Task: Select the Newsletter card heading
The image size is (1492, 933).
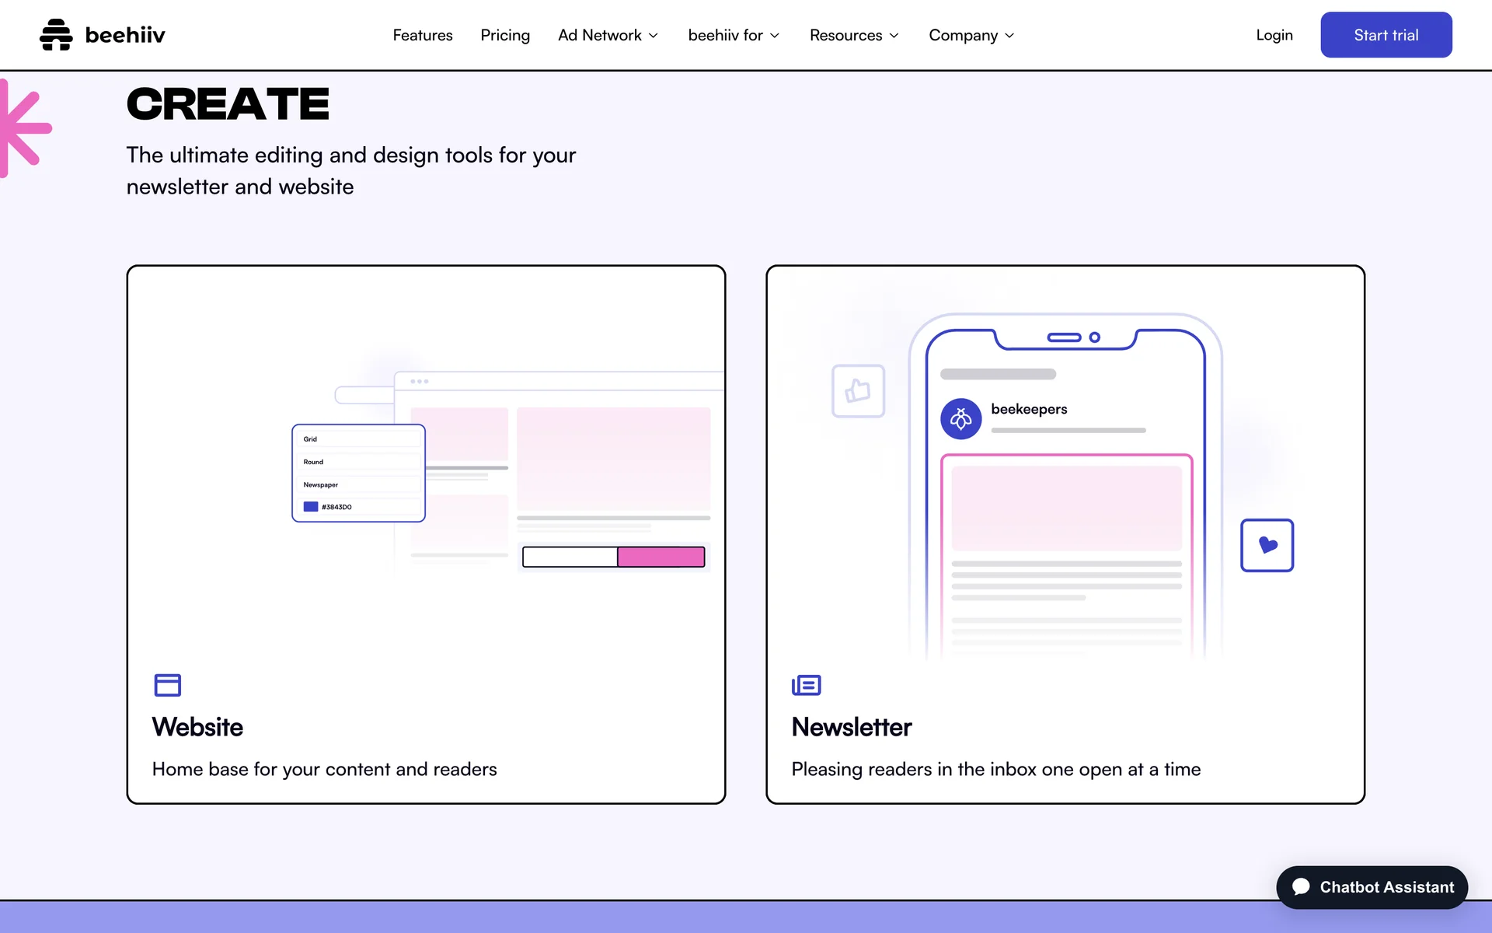Action: 851,727
